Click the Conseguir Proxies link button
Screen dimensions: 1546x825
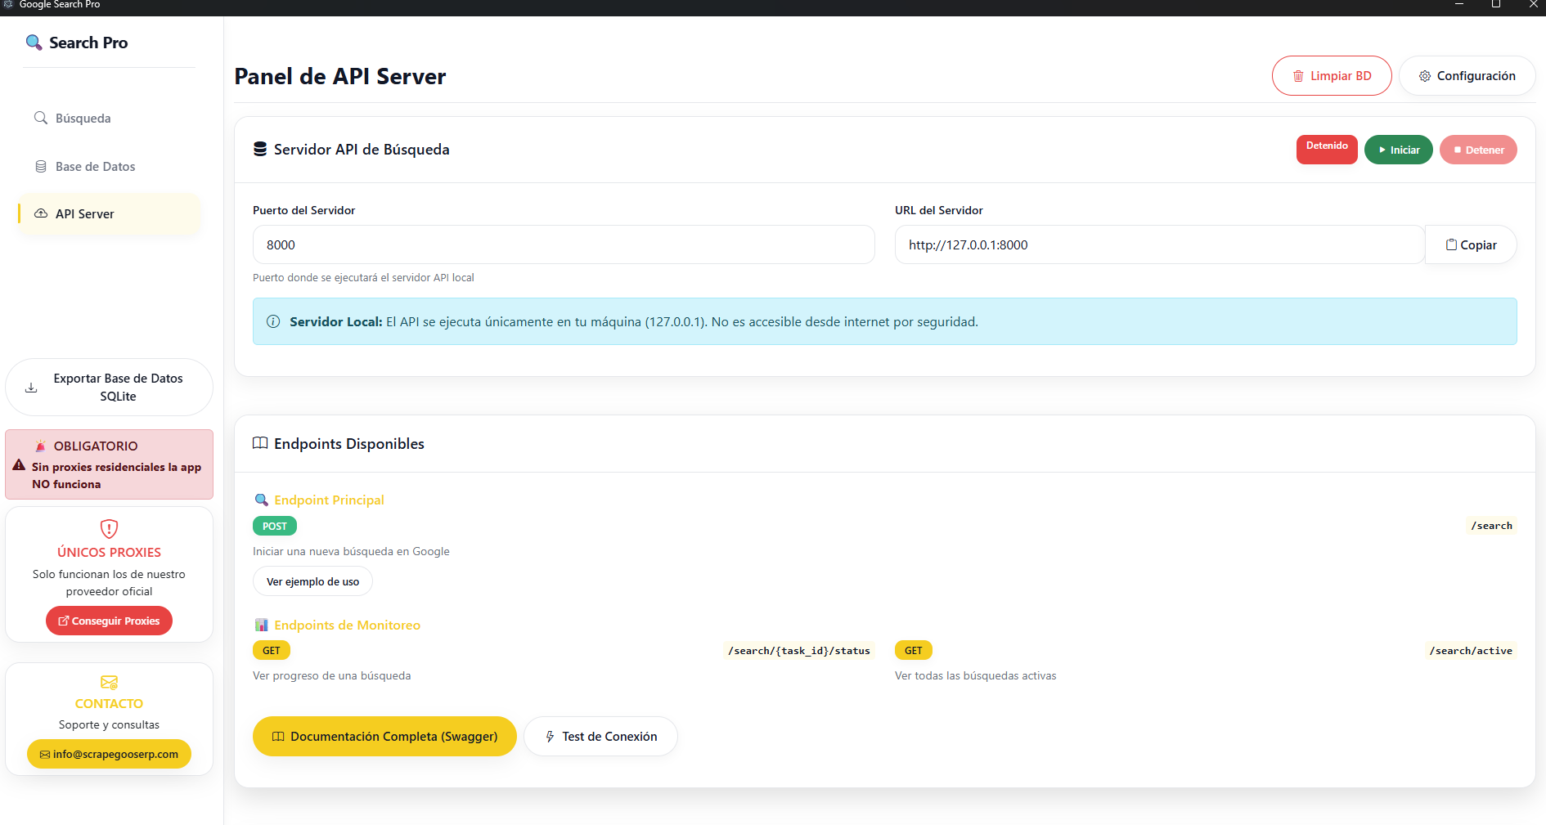click(x=109, y=621)
